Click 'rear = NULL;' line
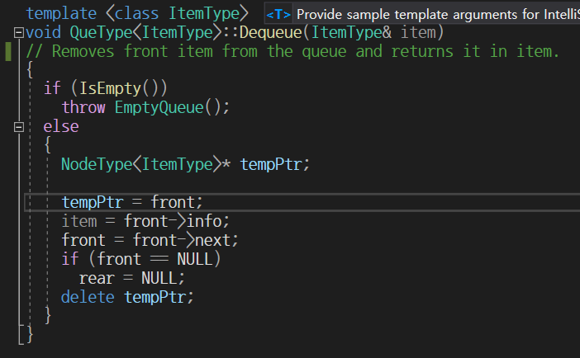The width and height of the screenshot is (580, 358). (132, 278)
